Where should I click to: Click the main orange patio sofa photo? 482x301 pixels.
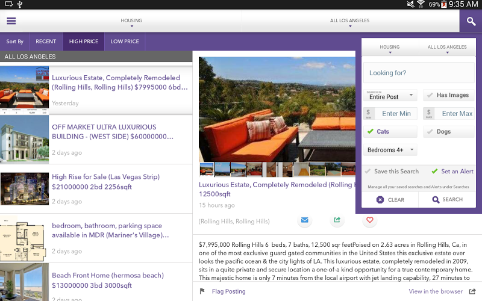coord(277,109)
